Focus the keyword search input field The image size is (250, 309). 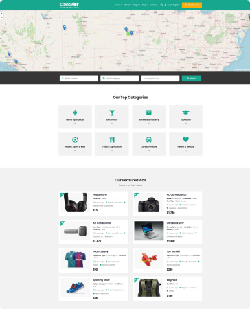tap(160, 78)
